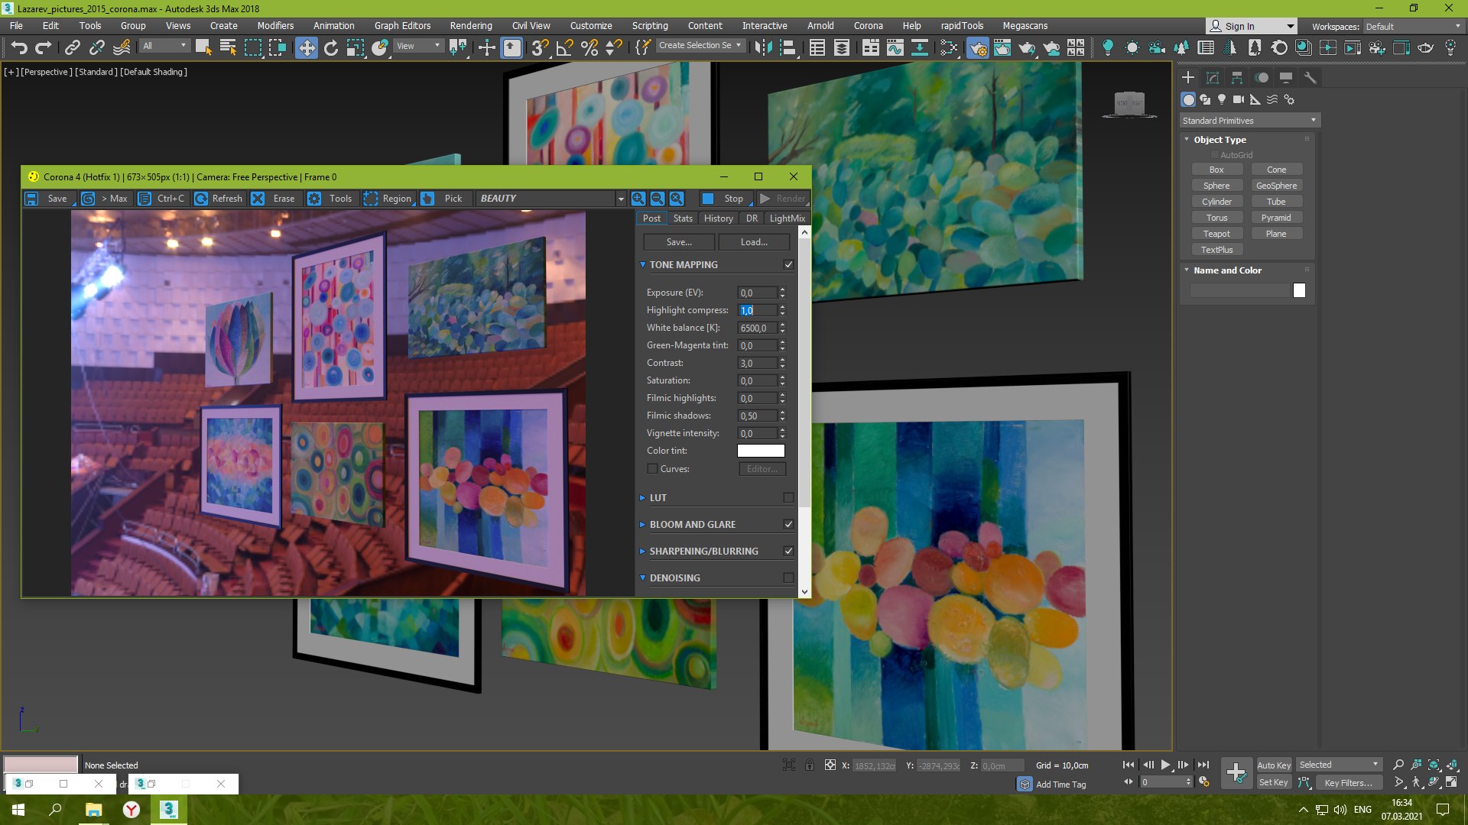Switch to the Modify command panel
1468x825 pixels.
point(1213,78)
